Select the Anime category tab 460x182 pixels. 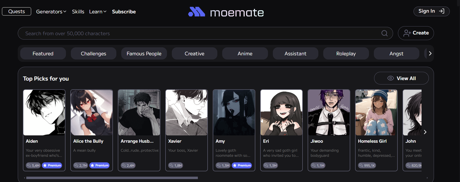pos(245,54)
